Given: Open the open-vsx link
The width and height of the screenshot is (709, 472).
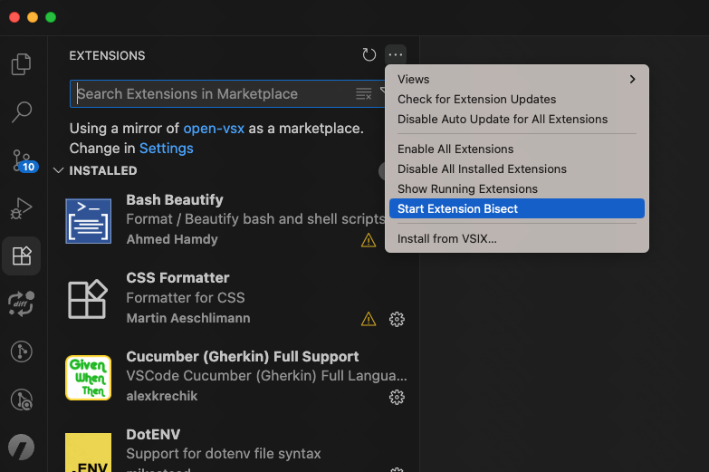Looking at the screenshot, I should pyautogui.click(x=214, y=129).
